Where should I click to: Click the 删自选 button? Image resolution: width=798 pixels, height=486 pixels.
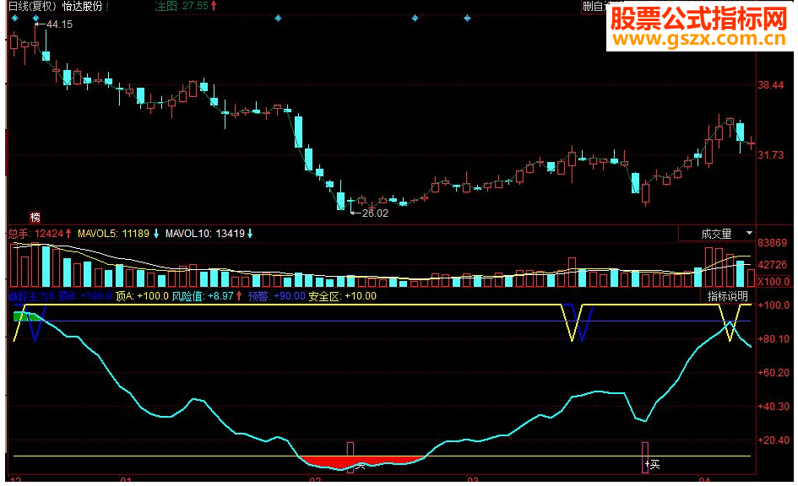coord(595,6)
